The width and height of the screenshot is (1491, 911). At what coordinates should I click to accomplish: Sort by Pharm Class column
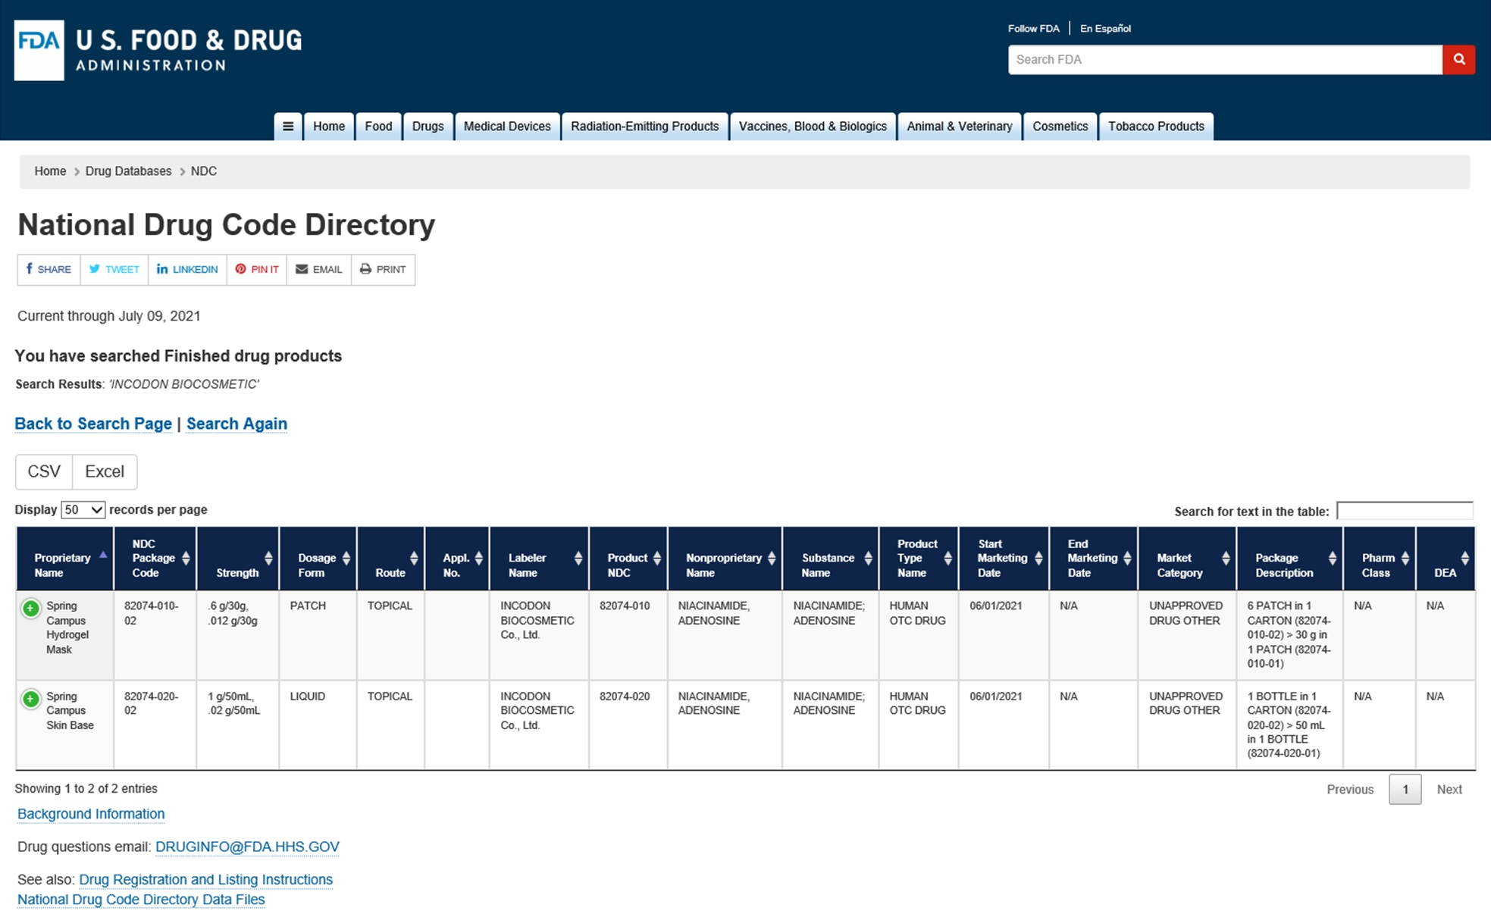point(1379,559)
